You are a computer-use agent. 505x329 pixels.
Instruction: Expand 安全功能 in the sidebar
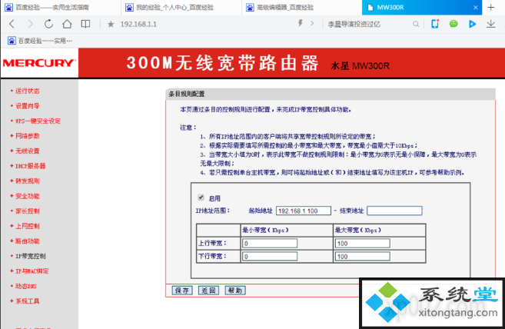(x=28, y=196)
